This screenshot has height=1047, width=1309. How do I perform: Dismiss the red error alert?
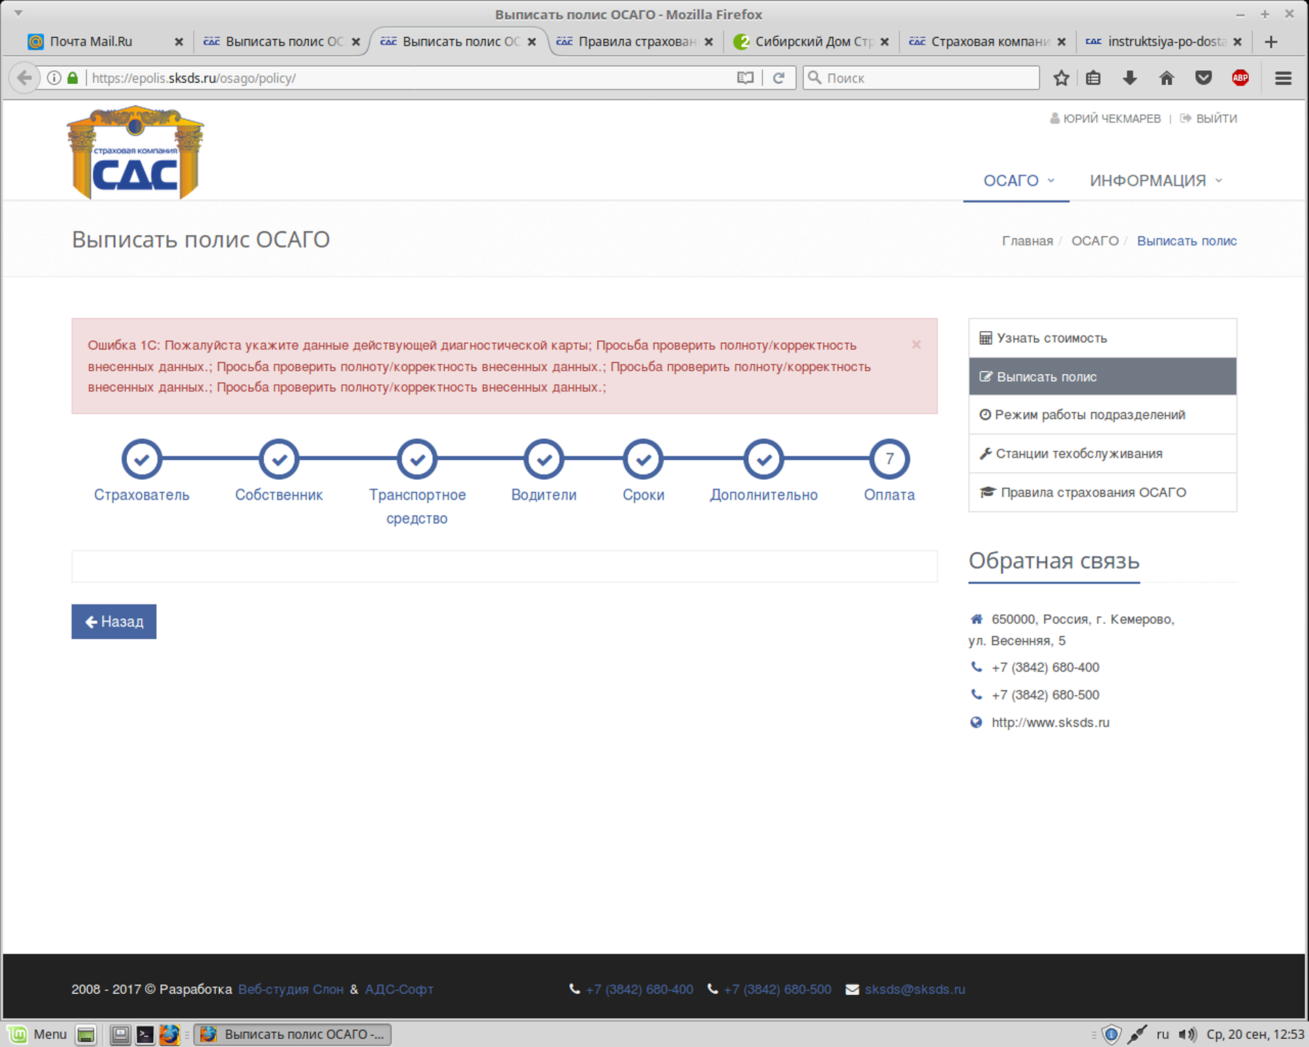point(916,345)
